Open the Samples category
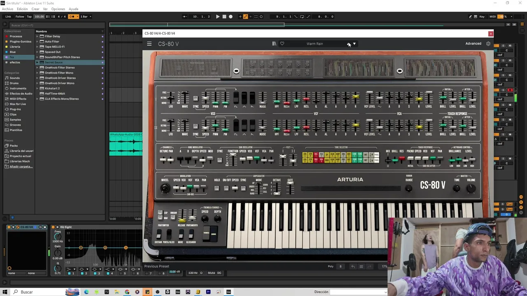 click(15, 120)
